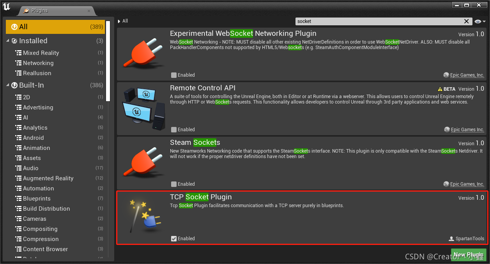Close the Plugins tab

pyautogui.click(x=88, y=11)
